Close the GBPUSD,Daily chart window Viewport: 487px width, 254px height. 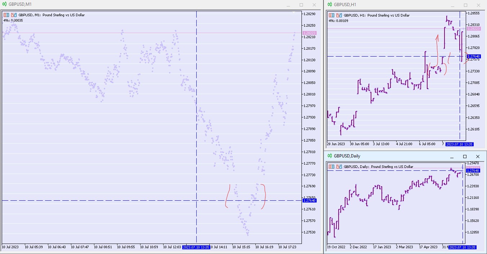tap(478, 157)
